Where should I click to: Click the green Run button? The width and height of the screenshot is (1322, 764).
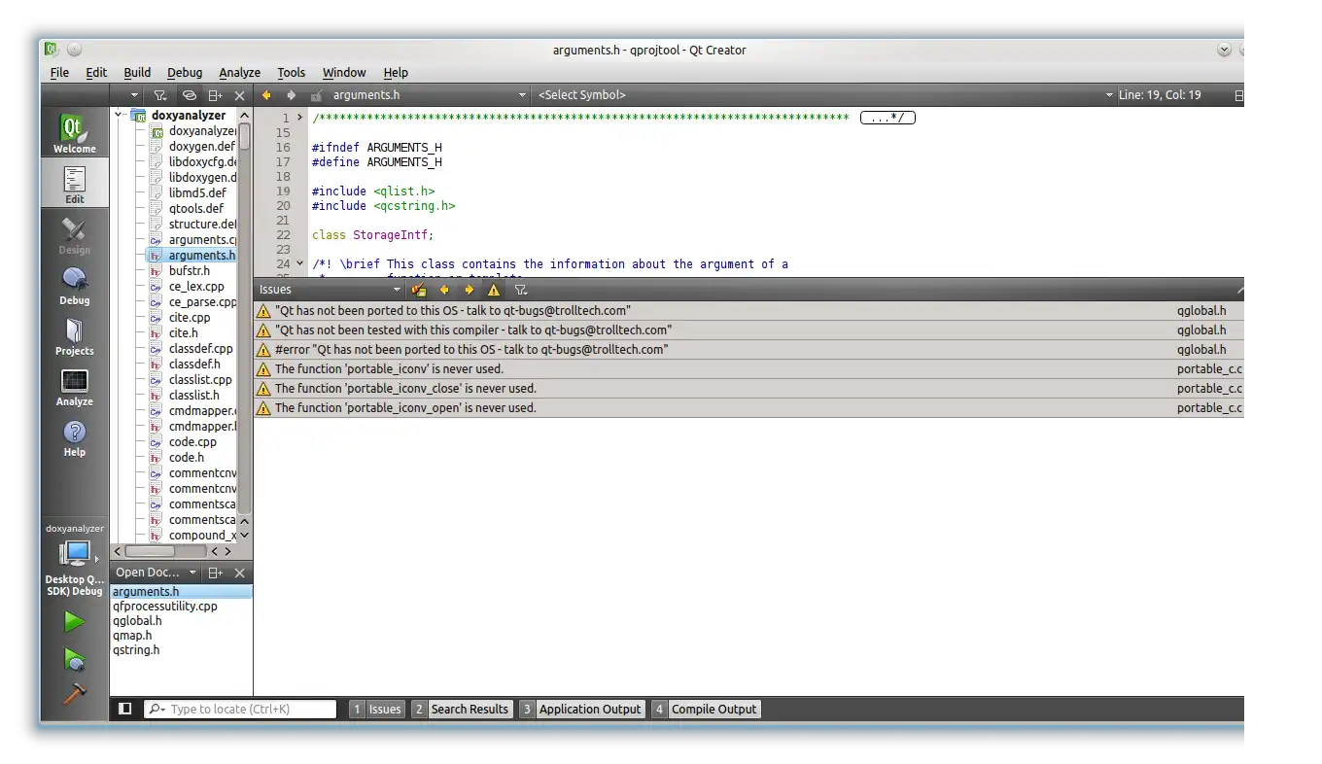click(x=74, y=621)
